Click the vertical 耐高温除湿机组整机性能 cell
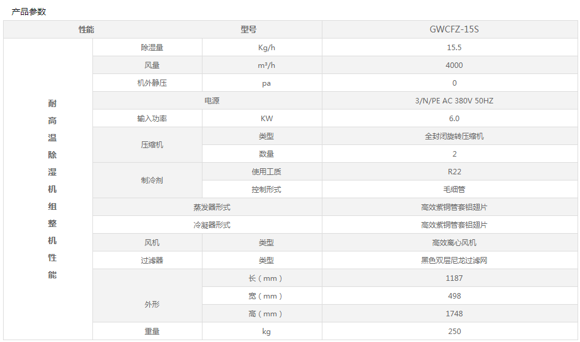The image size is (580, 342). 52,189
